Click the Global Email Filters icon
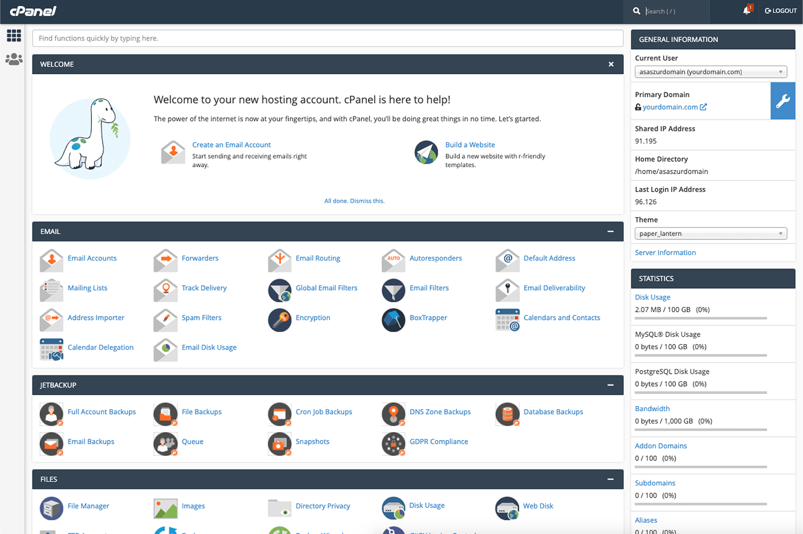The width and height of the screenshot is (803, 534). [280, 290]
